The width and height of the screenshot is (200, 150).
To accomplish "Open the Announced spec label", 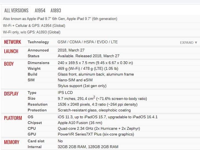I will point(38,50).
